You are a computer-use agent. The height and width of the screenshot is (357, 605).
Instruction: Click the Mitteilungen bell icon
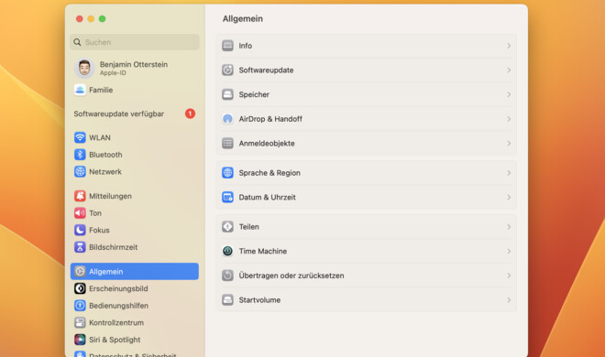(x=80, y=196)
